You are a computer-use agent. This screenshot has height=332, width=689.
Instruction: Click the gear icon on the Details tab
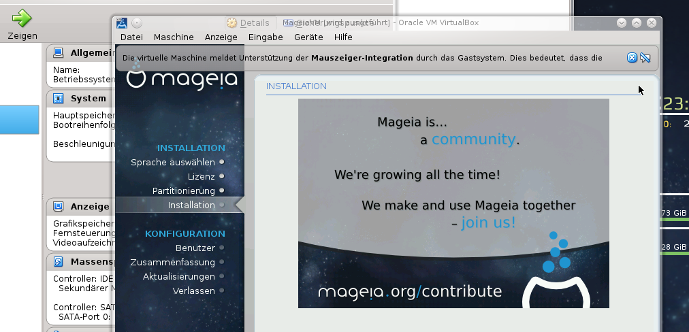231,23
